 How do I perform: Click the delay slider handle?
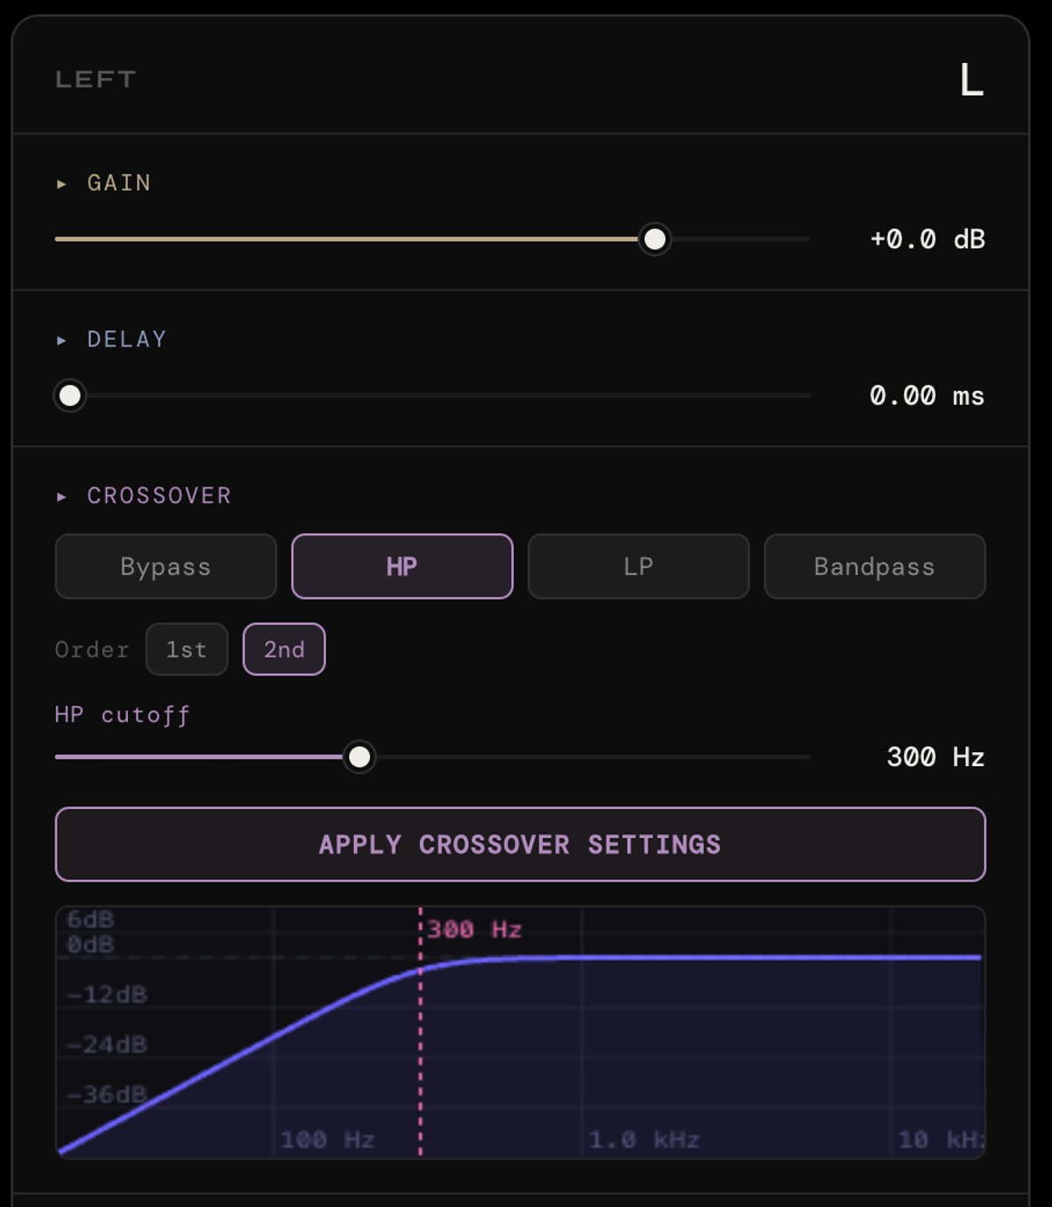70,396
